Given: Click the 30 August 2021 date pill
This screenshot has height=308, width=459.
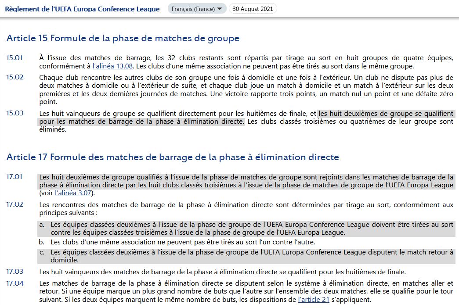Looking at the screenshot, I should (x=253, y=9).
